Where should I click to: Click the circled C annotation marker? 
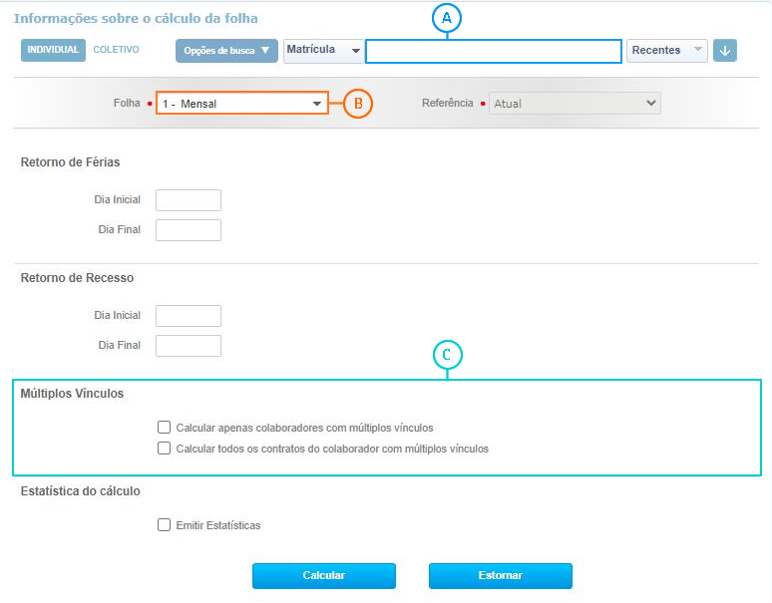coord(447,354)
